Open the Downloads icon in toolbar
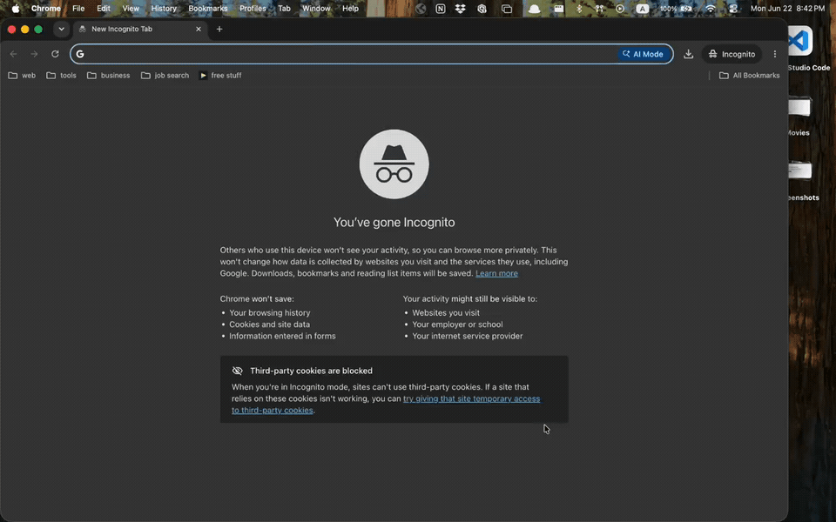 pos(688,54)
